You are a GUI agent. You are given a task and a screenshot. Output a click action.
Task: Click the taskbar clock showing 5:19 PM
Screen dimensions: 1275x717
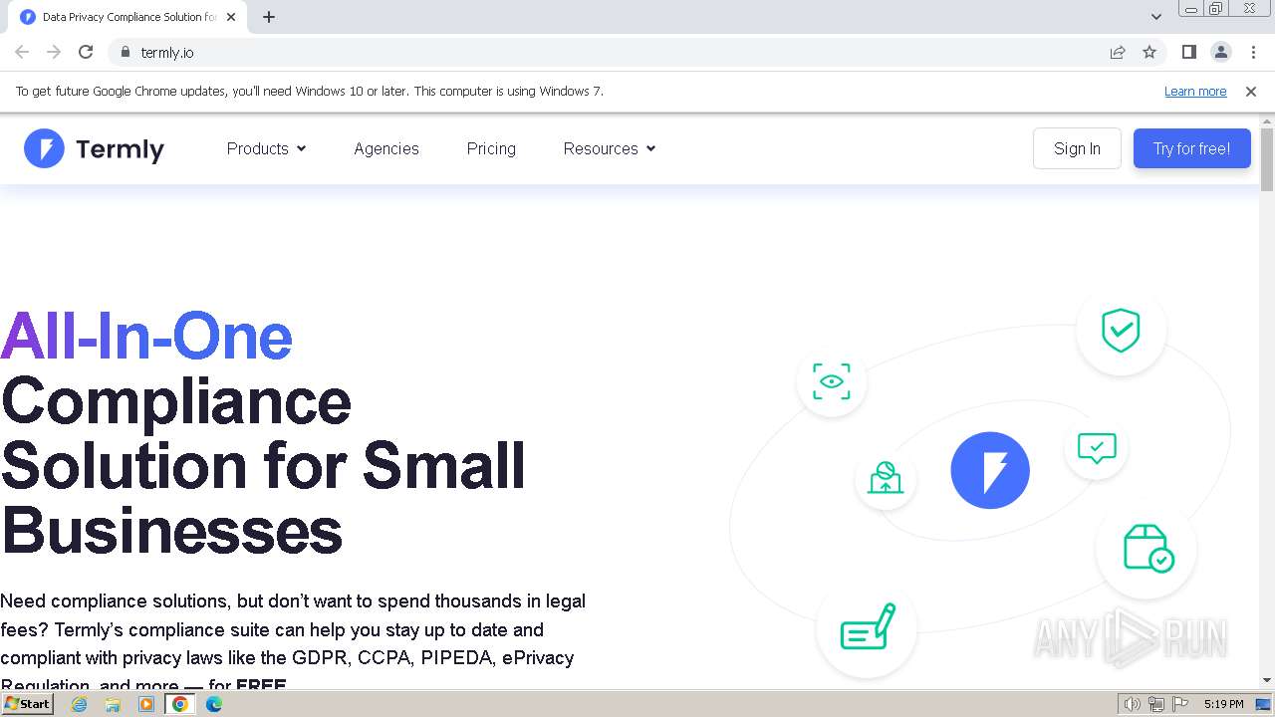click(x=1223, y=704)
